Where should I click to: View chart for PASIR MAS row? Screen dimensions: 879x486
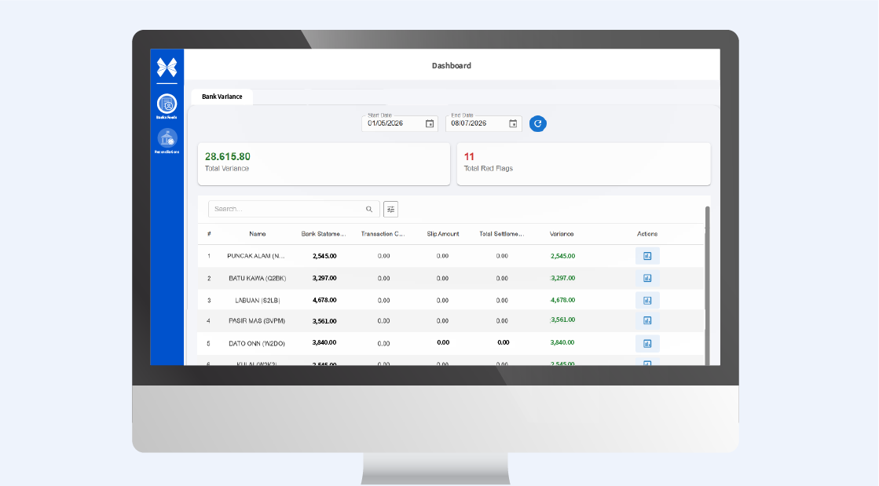[647, 320]
